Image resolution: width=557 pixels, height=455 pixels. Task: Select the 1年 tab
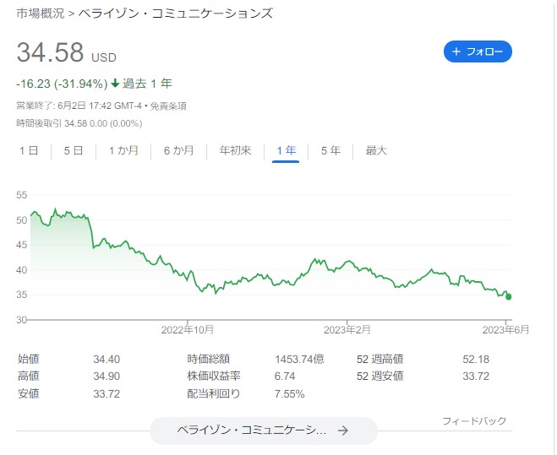coord(286,151)
